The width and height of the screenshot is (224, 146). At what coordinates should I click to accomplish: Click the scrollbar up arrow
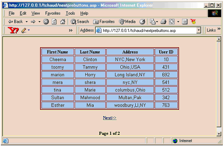click(219, 39)
